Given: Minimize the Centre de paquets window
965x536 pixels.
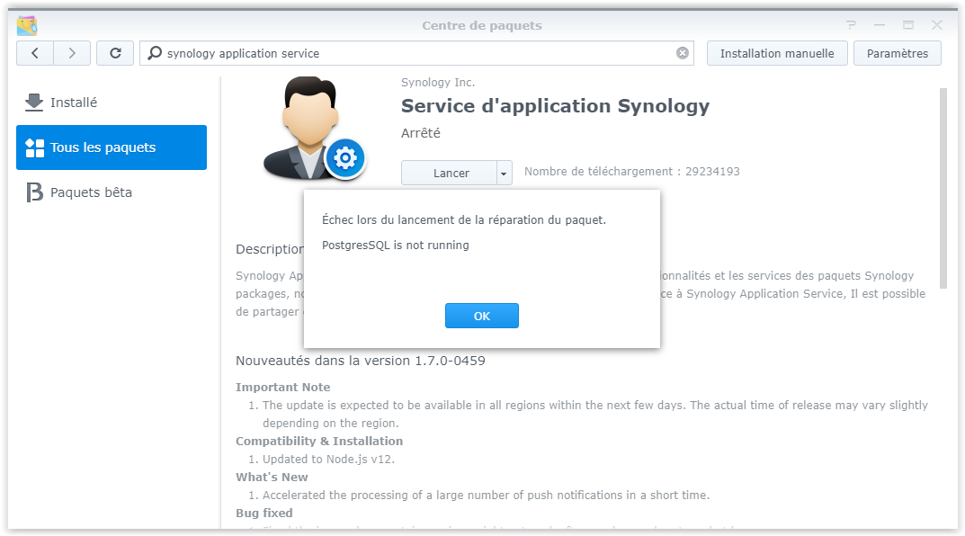Looking at the screenshot, I should (880, 25).
